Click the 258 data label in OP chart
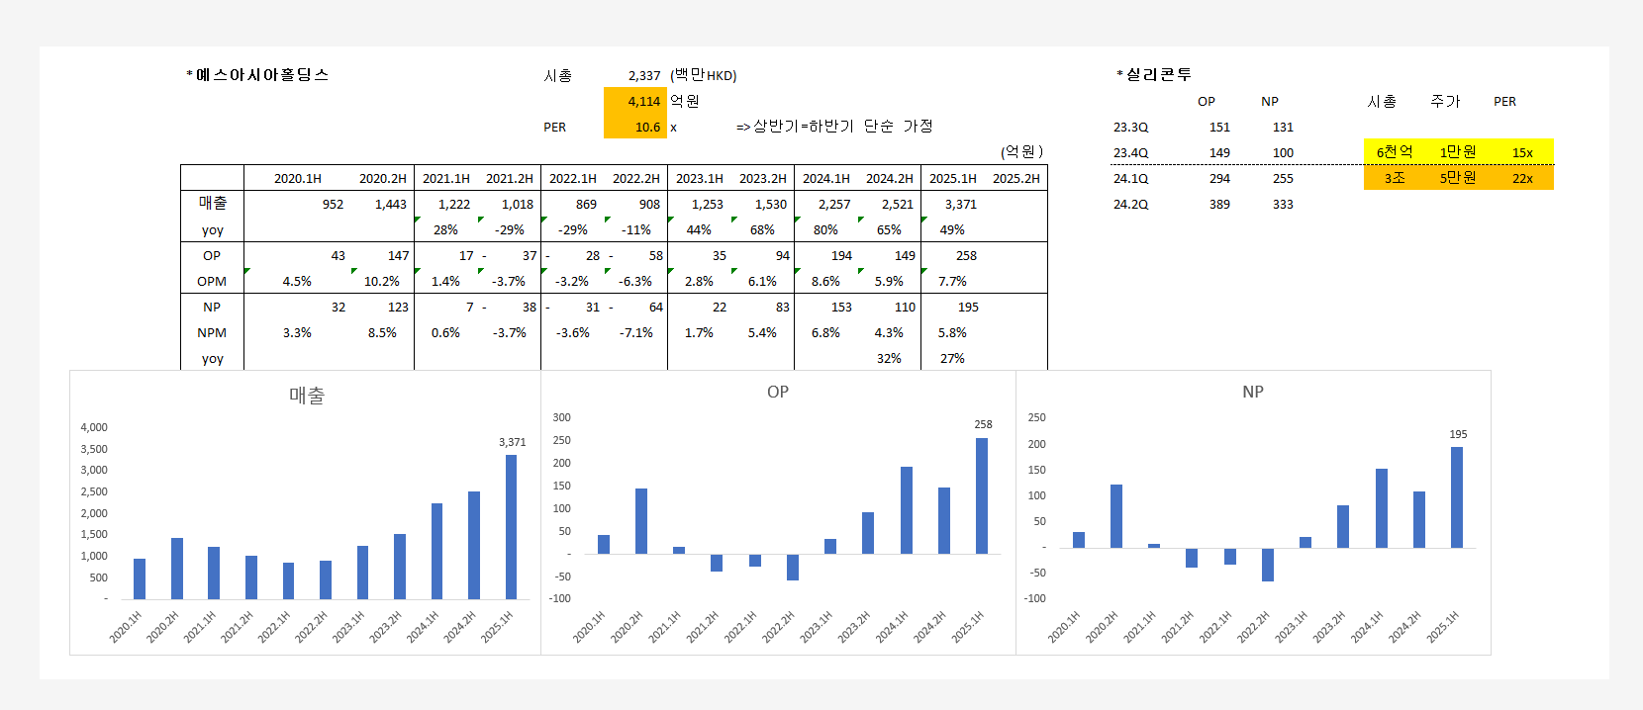 tap(983, 424)
